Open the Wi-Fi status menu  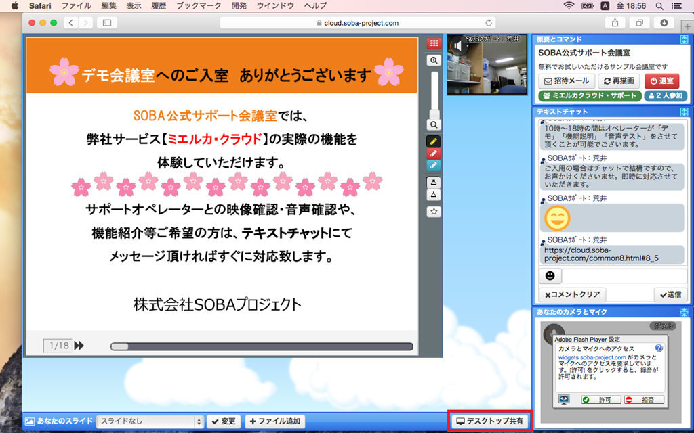coord(569,5)
